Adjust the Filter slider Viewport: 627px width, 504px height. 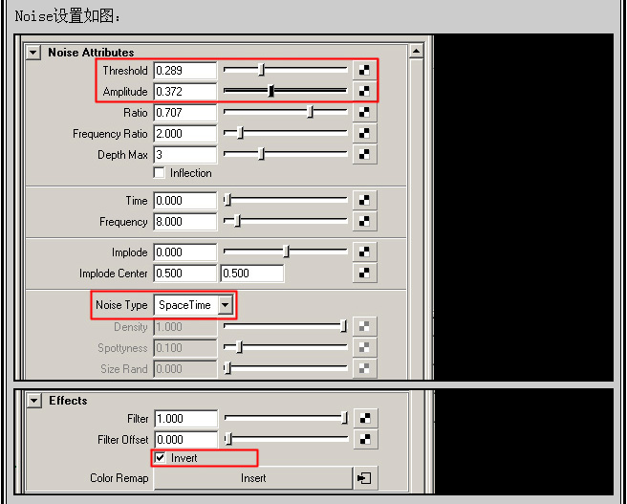[344, 418]
